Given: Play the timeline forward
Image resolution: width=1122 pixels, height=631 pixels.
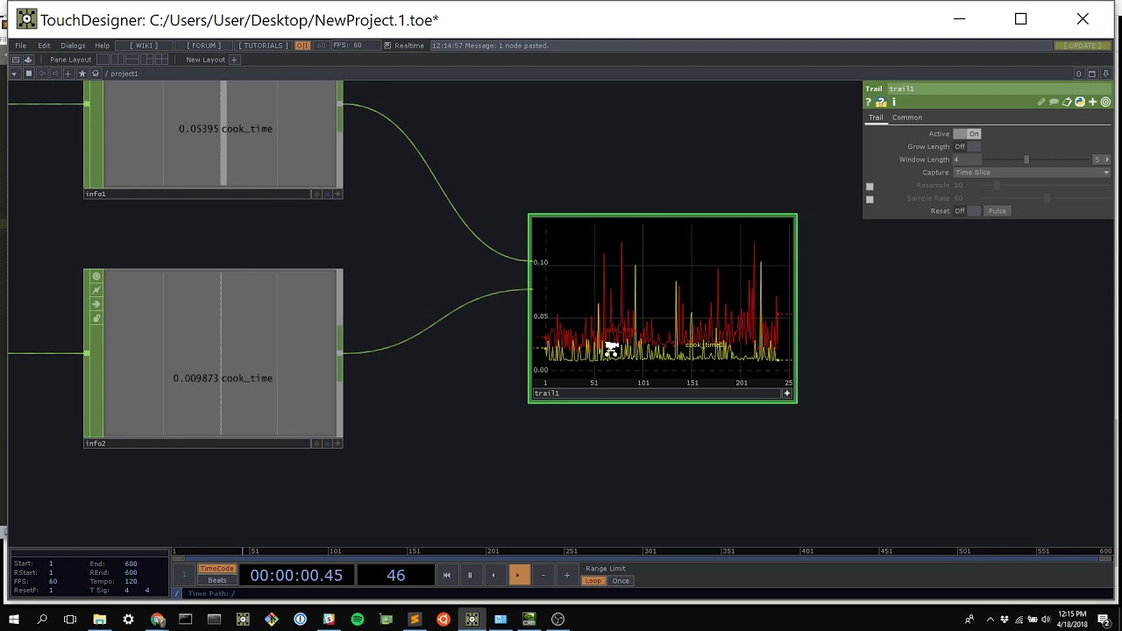Looking at the screenshot, I should click(x=517, y=575).
